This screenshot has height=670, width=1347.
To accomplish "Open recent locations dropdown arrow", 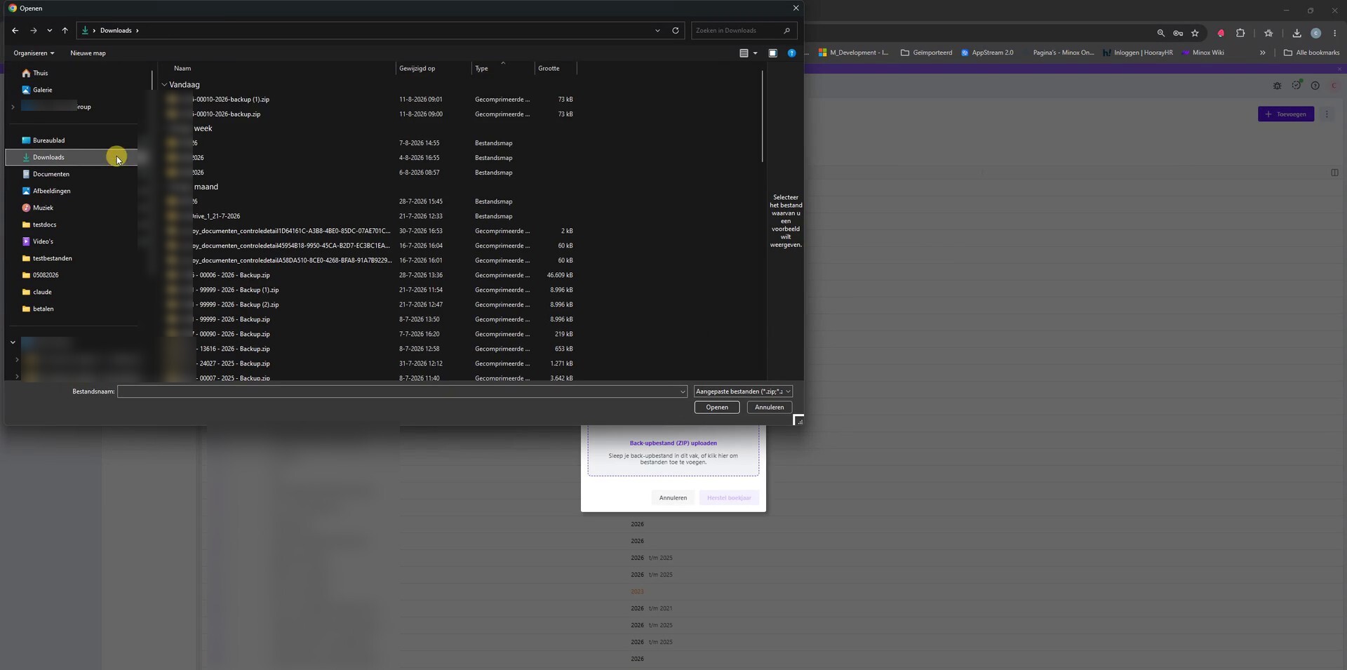I will pos(49,31).
